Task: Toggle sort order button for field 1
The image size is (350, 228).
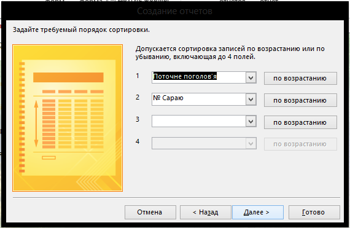Action: tap(300, 78)
